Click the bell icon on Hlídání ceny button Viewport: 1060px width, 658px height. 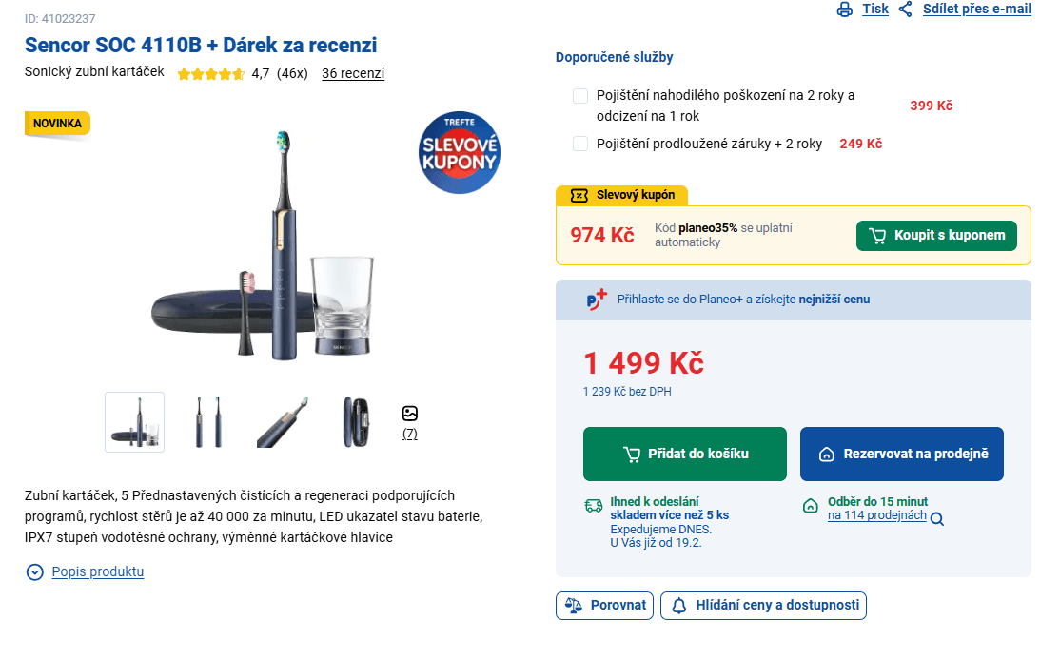[x=678, y=605]
